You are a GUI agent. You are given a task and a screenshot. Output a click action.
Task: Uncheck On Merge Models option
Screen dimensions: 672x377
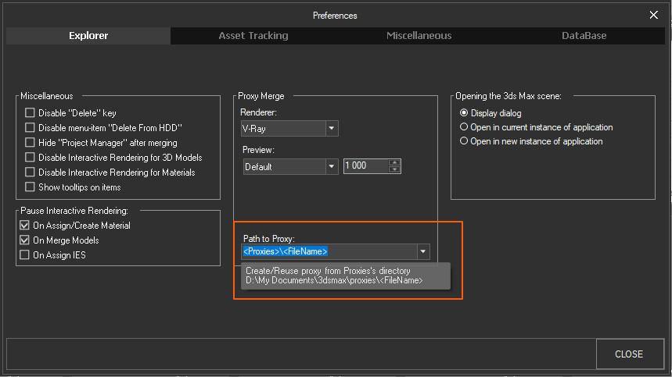(24, 240)
